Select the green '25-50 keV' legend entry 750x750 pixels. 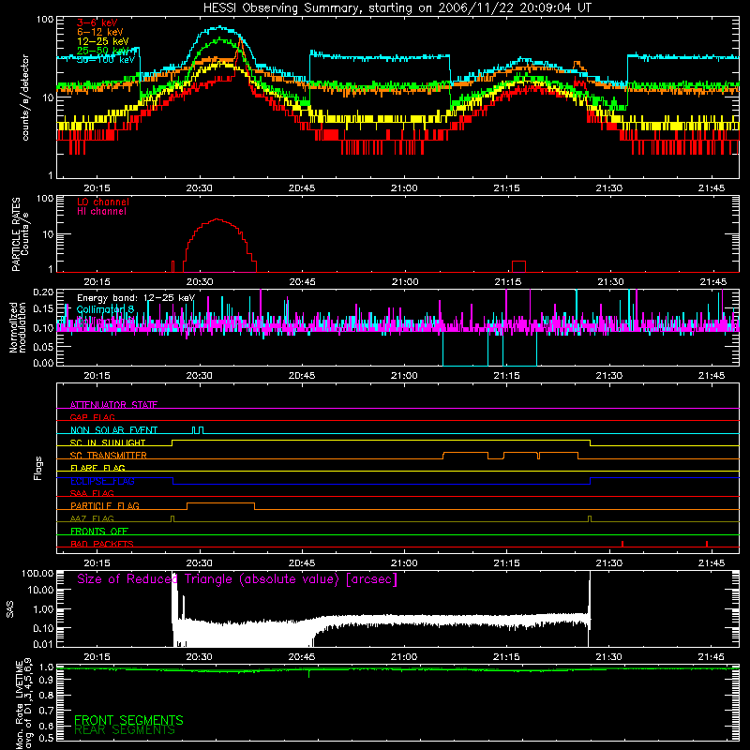103,51
